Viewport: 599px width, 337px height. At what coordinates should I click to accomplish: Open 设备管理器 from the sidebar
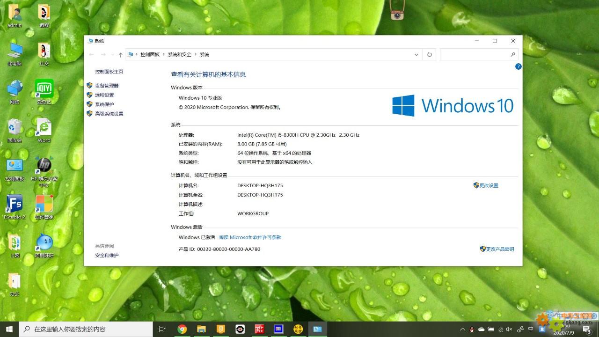click(107, 86)
